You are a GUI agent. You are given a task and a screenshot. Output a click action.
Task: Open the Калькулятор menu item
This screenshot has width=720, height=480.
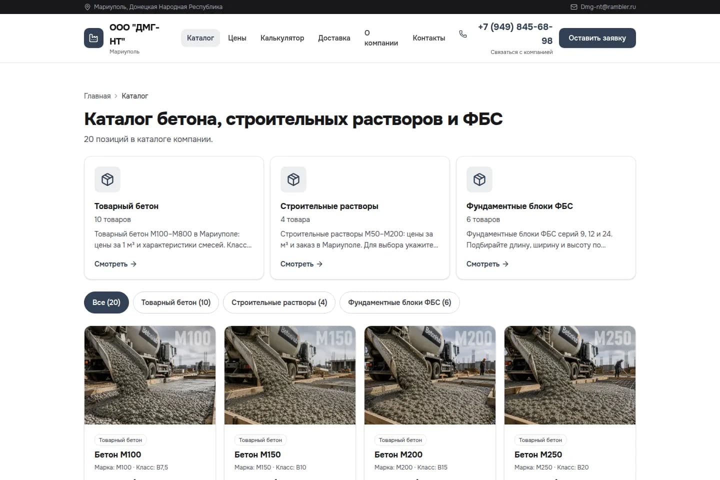point(282,38)
